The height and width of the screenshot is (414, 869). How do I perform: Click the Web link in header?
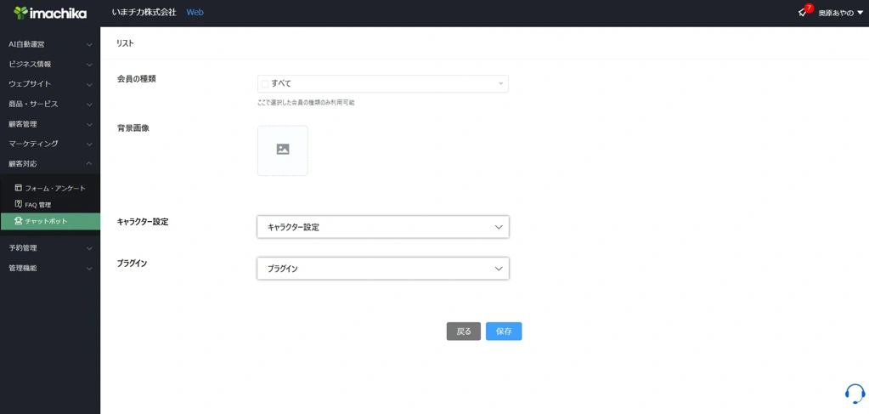point(195,12)
